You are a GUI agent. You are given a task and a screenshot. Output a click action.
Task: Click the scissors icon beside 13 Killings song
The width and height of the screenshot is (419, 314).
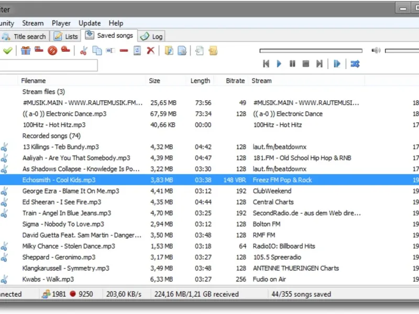click(x=4, y=147)
